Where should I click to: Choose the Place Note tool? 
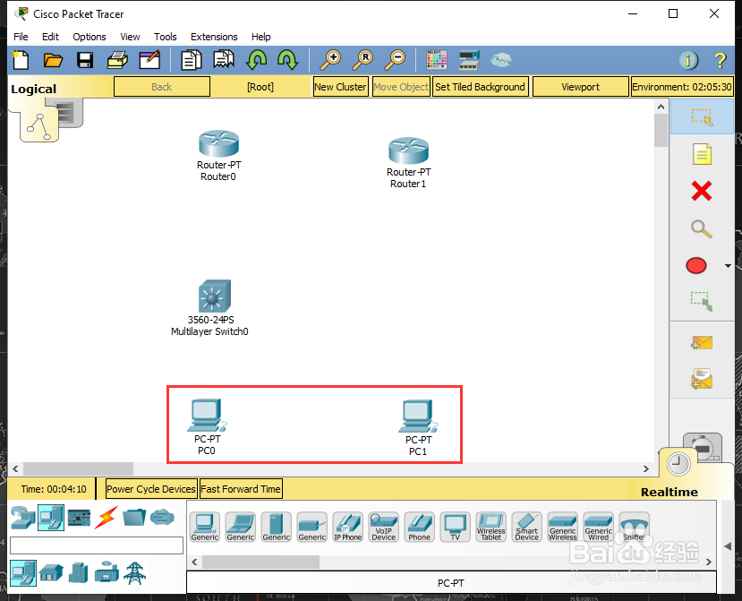(702, 154)
